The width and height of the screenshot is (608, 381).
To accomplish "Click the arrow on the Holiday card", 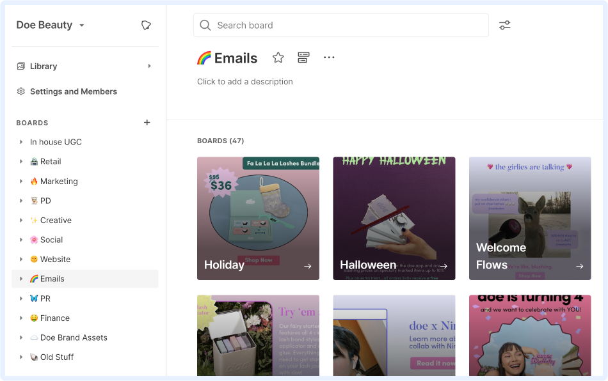I will [x=307, y=266].
